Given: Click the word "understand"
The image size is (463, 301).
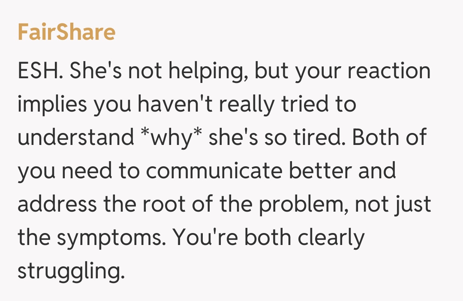Looking at the screenshot, I should 75,138.
